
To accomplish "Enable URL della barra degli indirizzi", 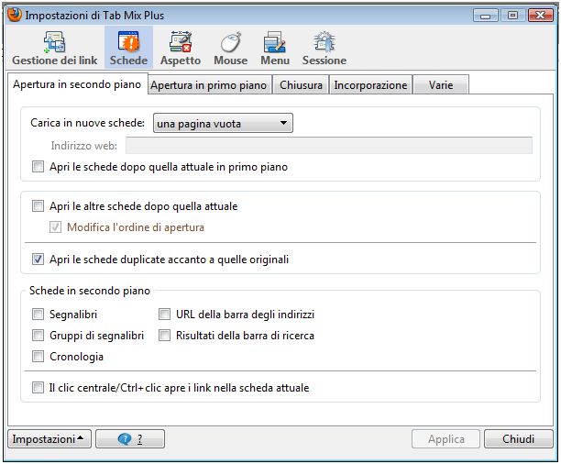I will pos(166,314).
